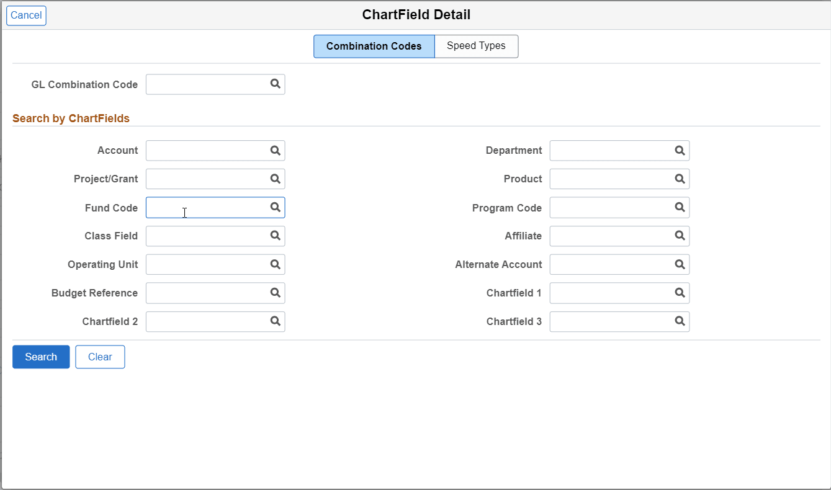Click the Department lookup magnifier icon
The height and width of the screenshot is (490, 831).
coord(680,150)
